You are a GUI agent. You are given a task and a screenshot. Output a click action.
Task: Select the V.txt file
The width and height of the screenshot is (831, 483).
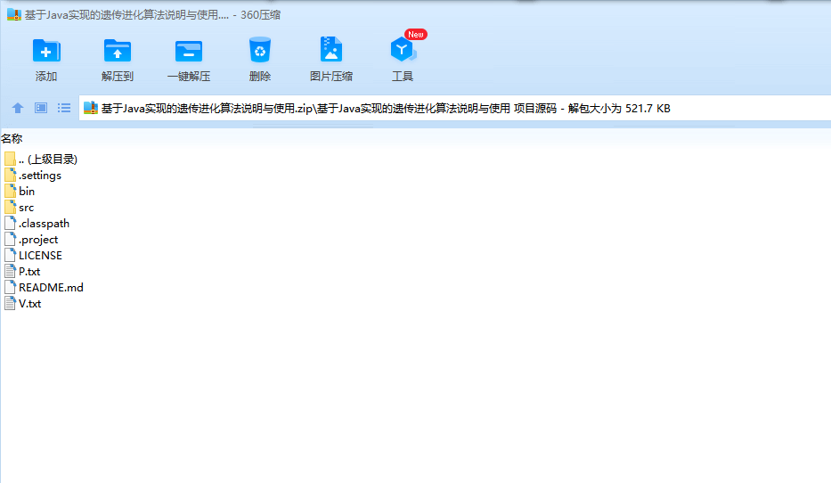[x=23, y=303]
